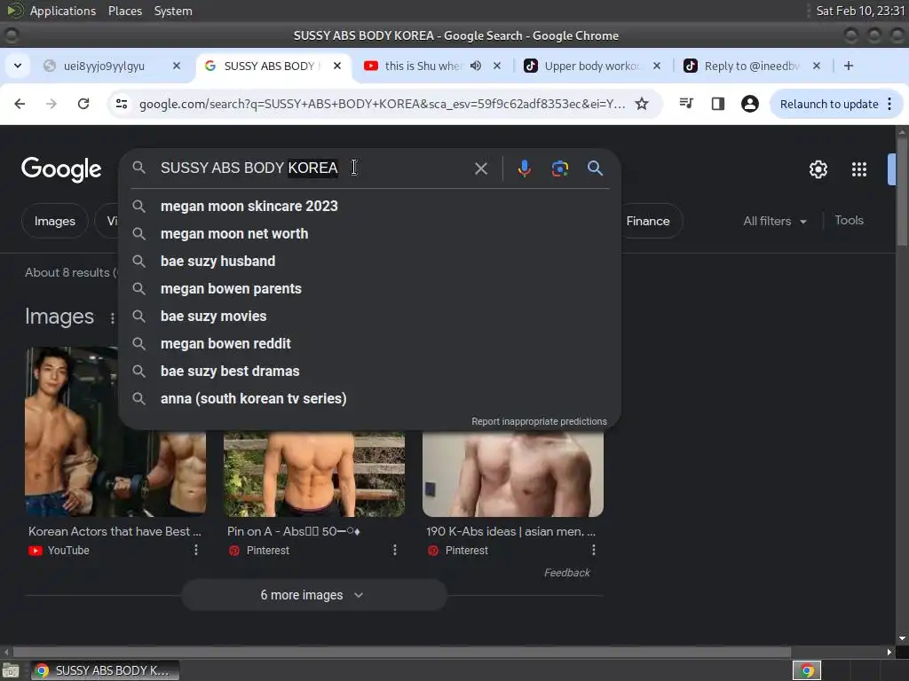The height and width of the screenshot is (681, 909).
Task: Click Relaunch to update button
Action: 828,105
